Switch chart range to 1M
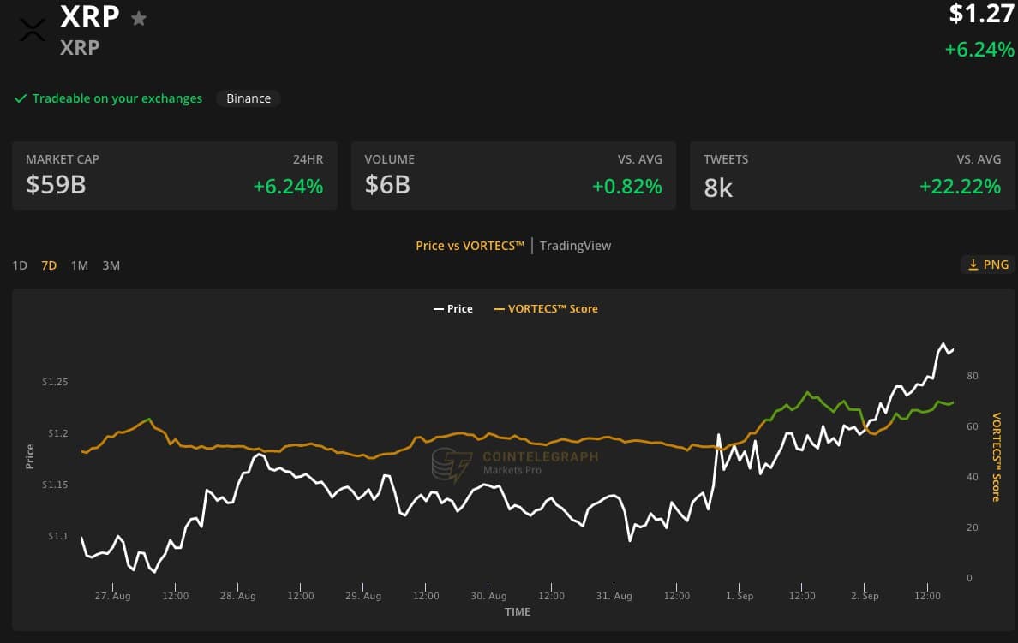This screenshot has height=643, width=1018. click(x=79, y=265)
